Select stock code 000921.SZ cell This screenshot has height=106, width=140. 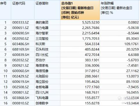(x=23, y=65)
